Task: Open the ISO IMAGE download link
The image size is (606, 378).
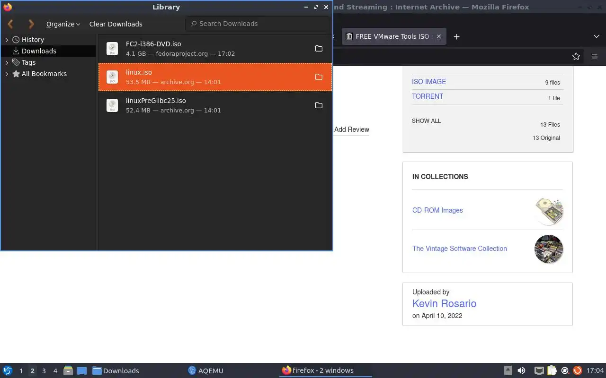Action: 429,82
